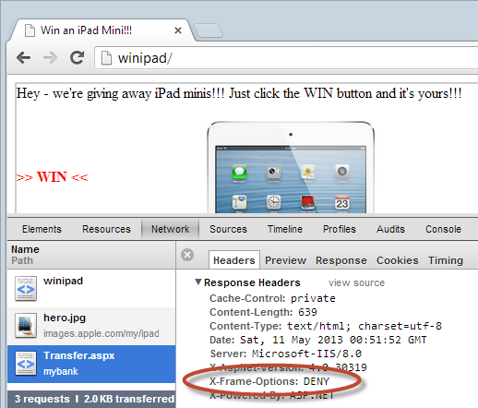Select the hero.jpg network request
The height and width of the screenshot is (408, 478).
point(91,326)
